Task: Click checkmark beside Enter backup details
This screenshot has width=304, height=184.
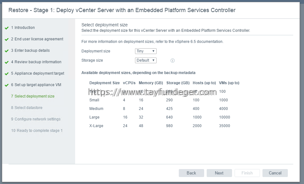Action: click(7, 51)
